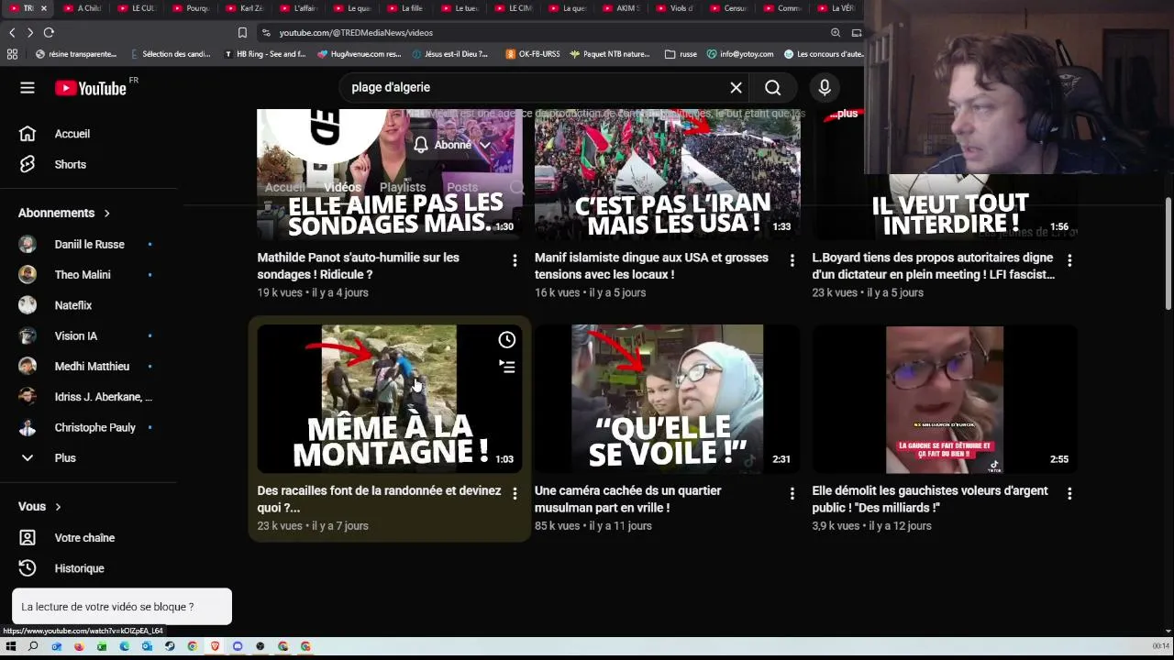1174x660 pixels.
Task: Open Daniil le Russe channel subscription
Action: (89, 245)
